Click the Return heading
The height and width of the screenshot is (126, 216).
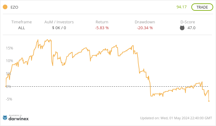(x=102, y=22)
